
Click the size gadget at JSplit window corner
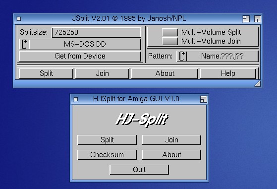pos(258,84)
